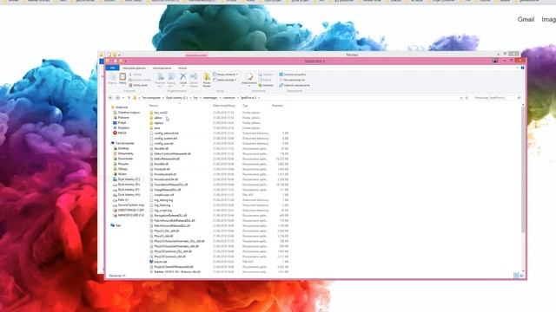Click steamapps in the breadcrumb path

coord(210,98)
